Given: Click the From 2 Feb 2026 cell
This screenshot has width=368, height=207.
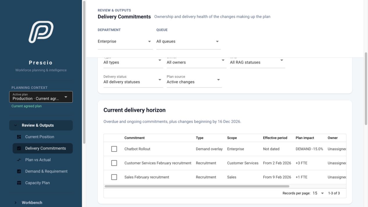Looking at the screenshot, I should point(277,163).
